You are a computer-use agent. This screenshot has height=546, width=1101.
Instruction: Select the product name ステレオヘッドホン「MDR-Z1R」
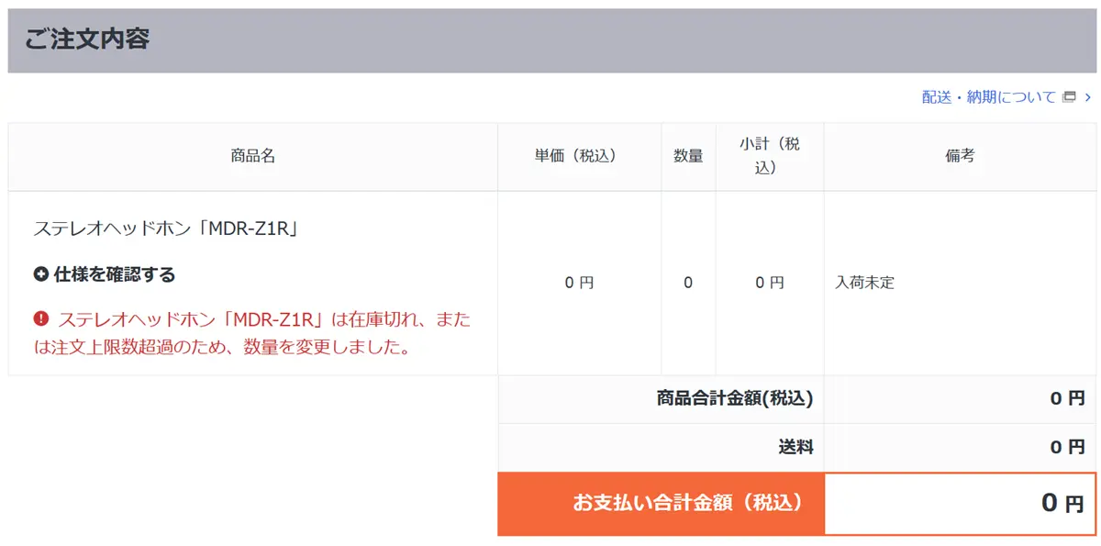[166, 228]
